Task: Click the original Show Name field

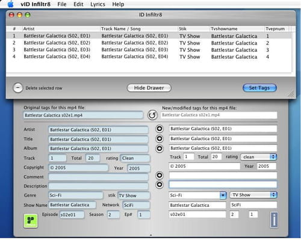Action: click(72, 205)
